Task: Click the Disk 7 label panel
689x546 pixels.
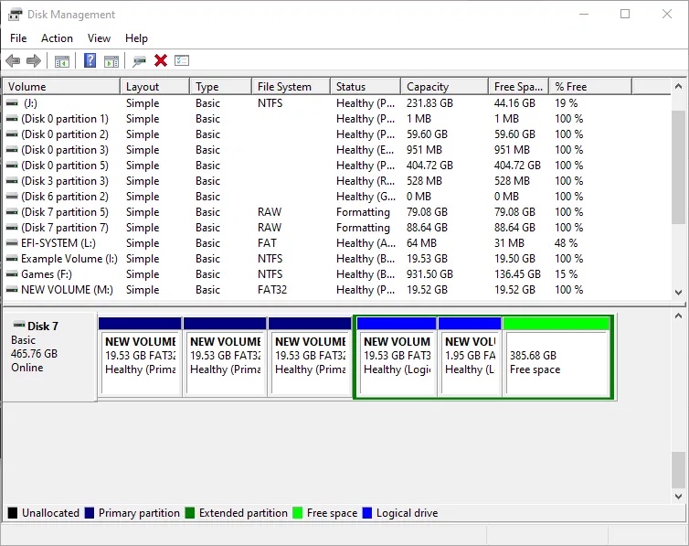Action: coord(49,357)
